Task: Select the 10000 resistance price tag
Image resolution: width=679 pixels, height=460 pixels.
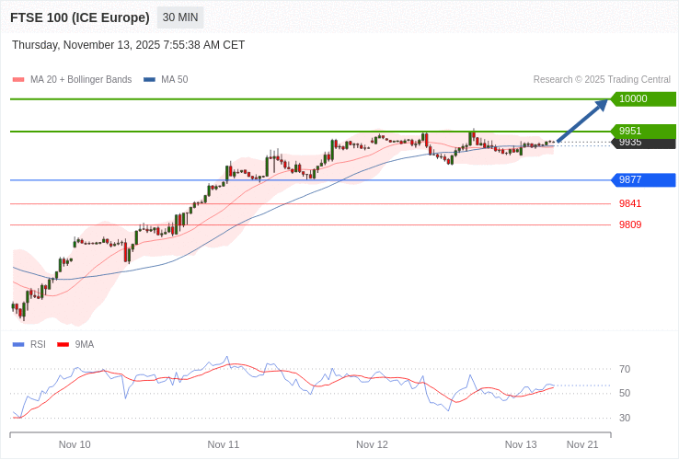Action: (x=643, y=98)
